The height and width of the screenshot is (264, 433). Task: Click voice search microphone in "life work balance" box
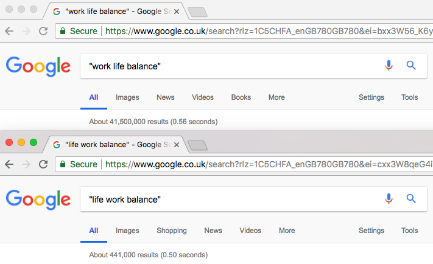coord(389,199)
